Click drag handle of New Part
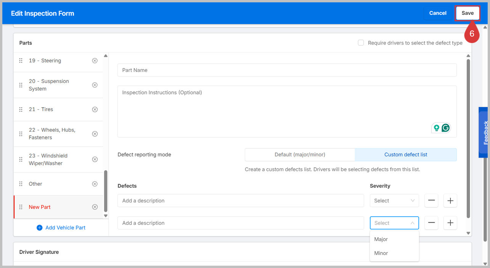Screen dimensions: 490x268 [21, 207]
